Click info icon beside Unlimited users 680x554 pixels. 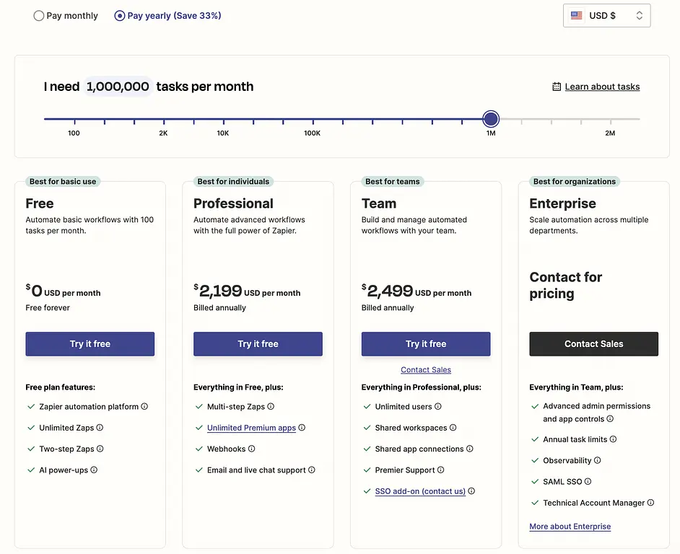(x=438, y=407)
